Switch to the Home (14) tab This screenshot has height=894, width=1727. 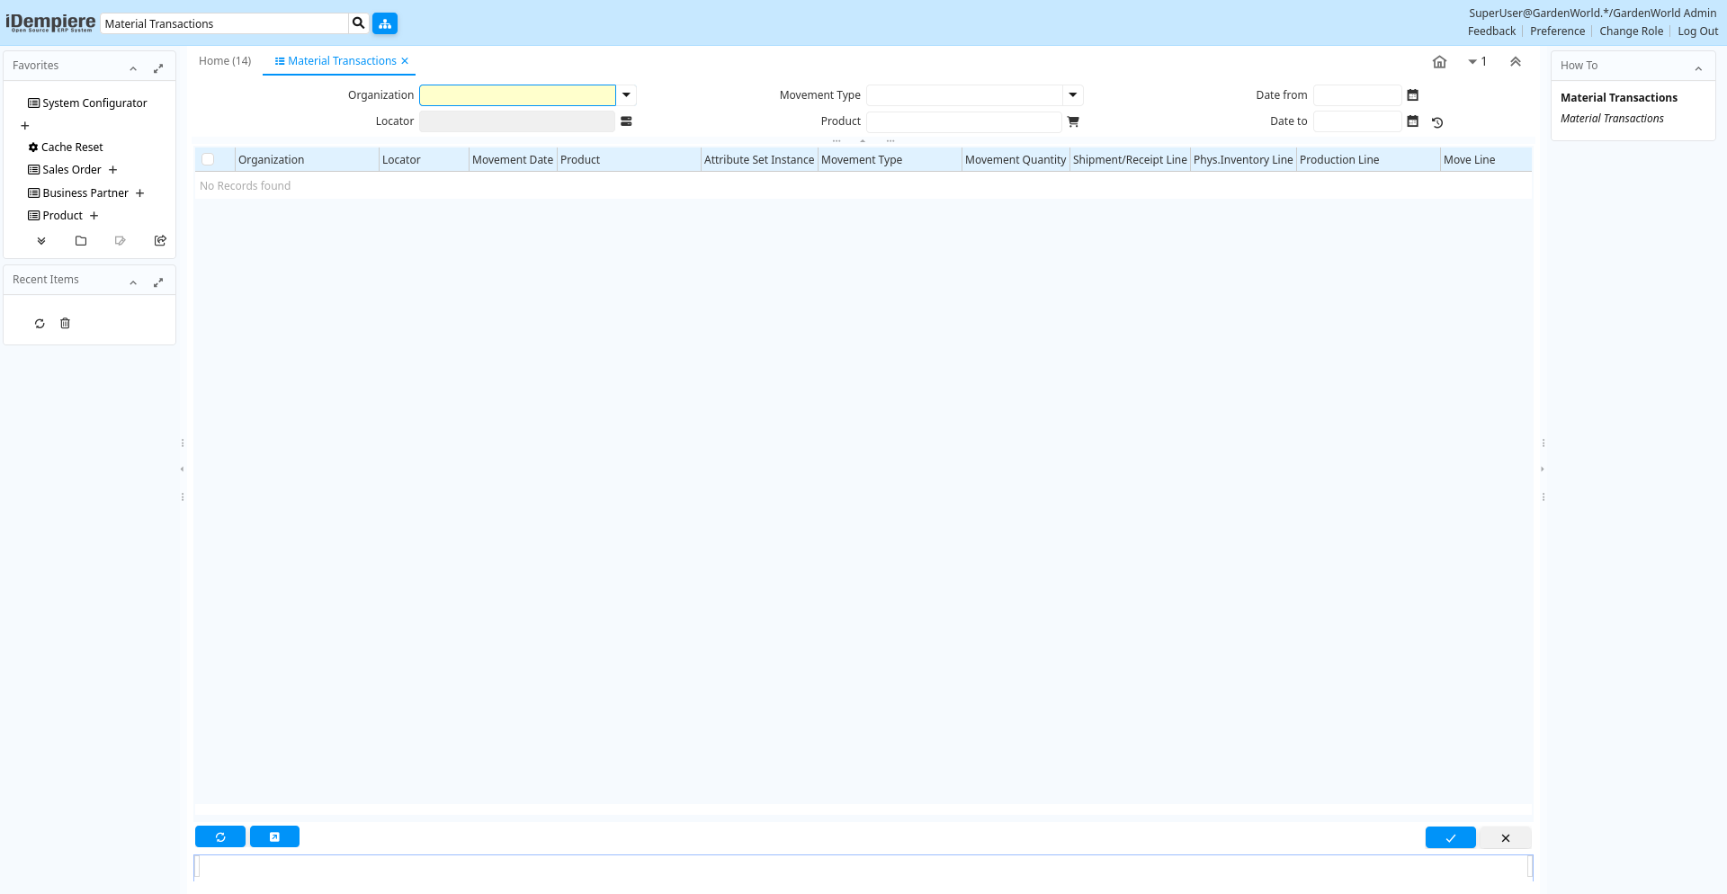(225, 61)
